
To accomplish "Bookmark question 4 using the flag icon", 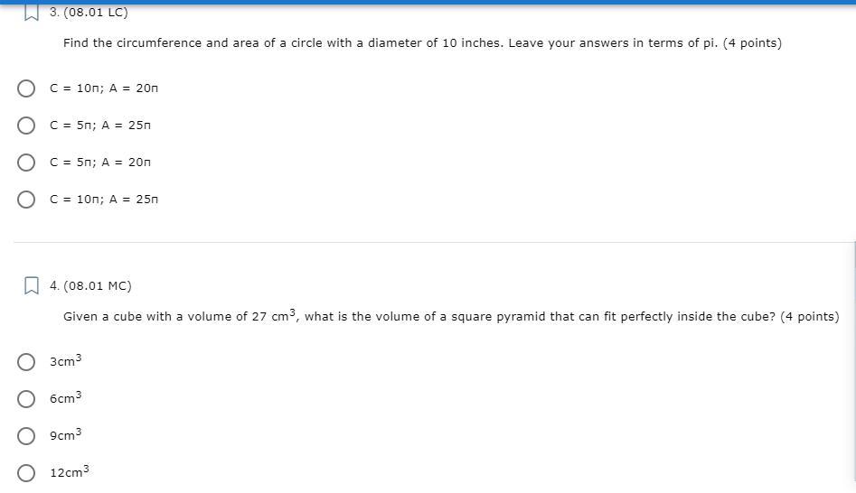I will [32, 286].
